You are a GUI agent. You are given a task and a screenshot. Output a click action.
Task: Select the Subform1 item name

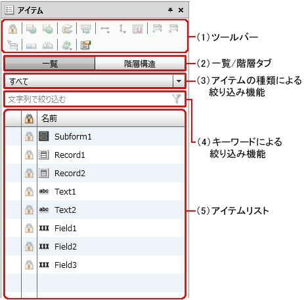pyautogui.click(x=73, y=137)
